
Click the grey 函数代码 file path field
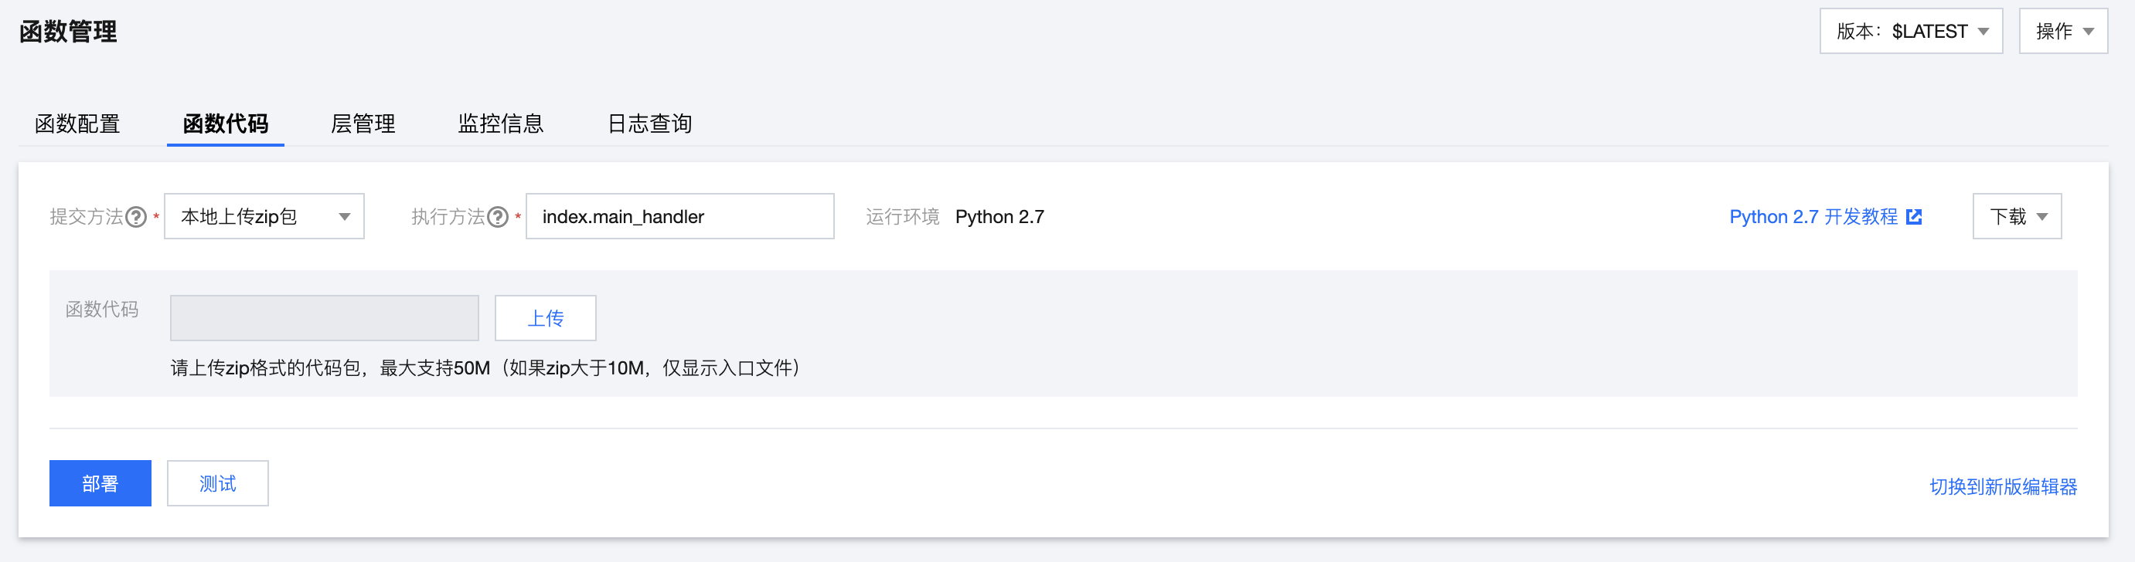[x=324, y=318]
